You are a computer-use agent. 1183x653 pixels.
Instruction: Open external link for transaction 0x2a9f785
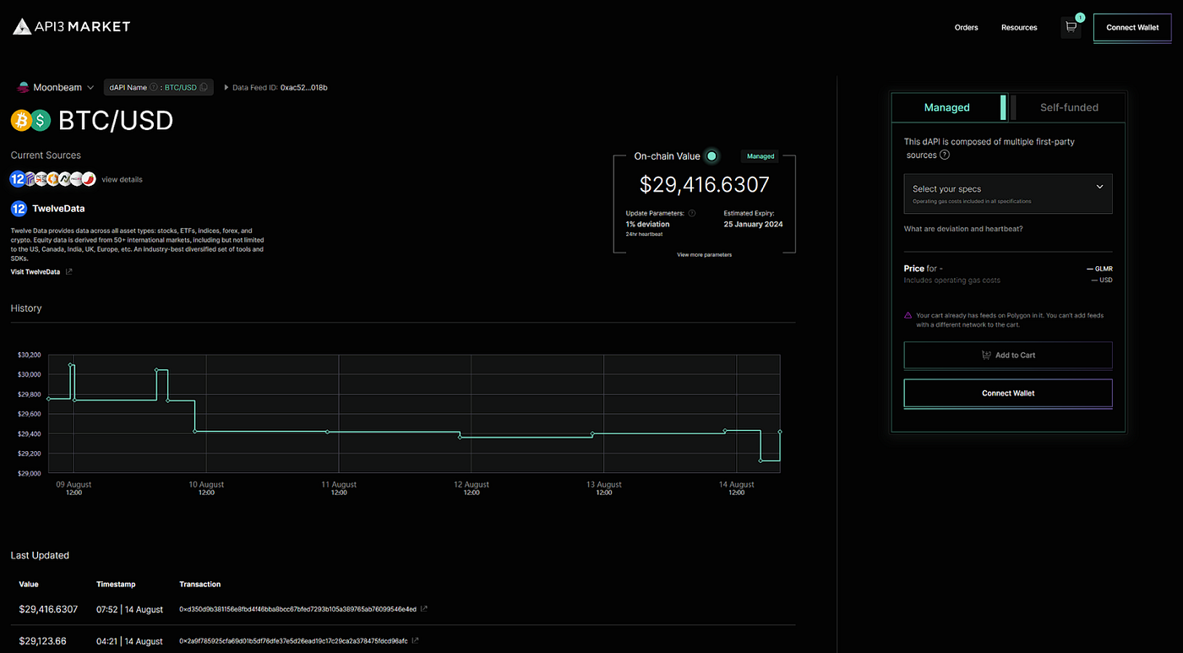tap(415, 641)
